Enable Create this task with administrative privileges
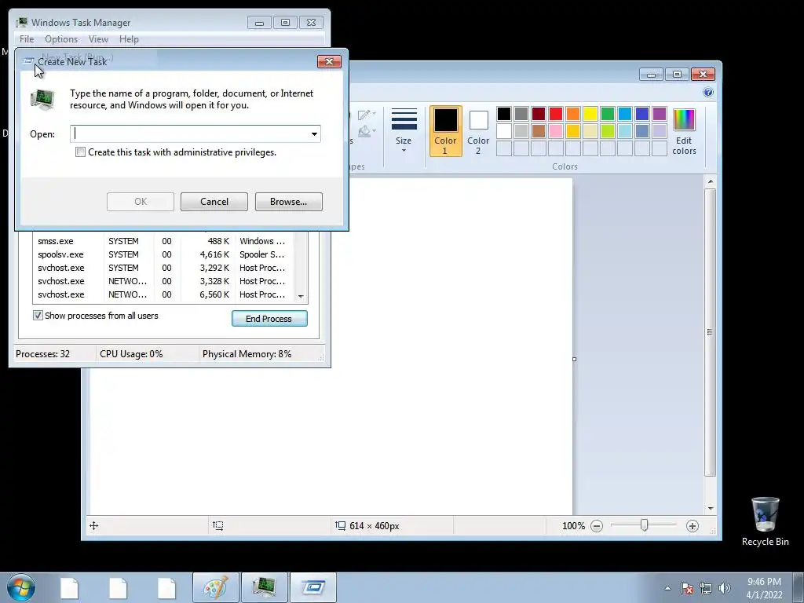804x603 pixels. click(80, 152)
